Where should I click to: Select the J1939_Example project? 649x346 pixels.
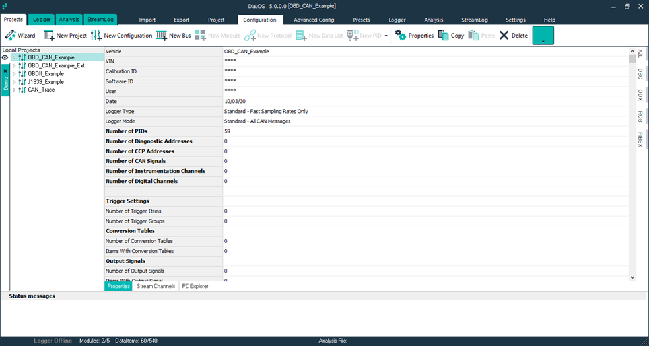(46, 82)
